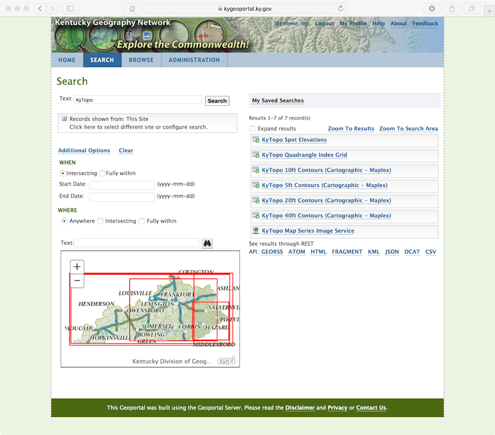Open the ADMINISTRATION tab

(x=194, y=60)
